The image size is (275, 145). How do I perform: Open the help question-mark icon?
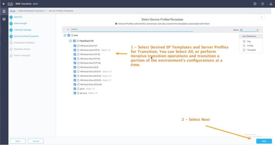point(263,4)
